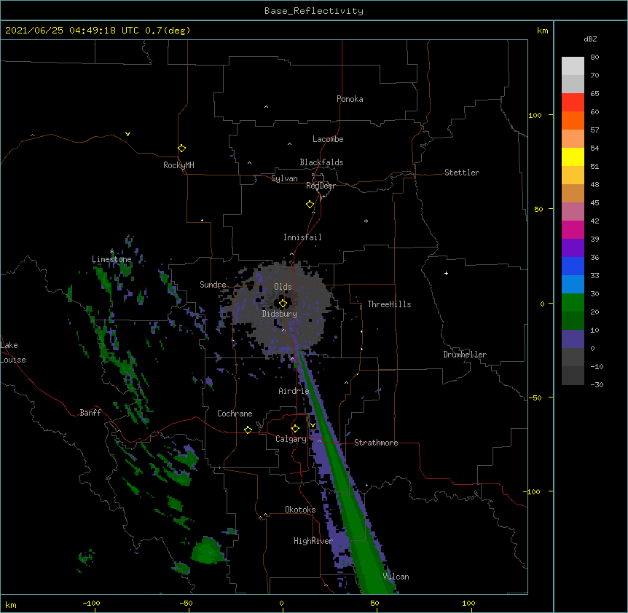Select the ThreeHills label
The height and width of the screenshot is (613, 628).
389,304
